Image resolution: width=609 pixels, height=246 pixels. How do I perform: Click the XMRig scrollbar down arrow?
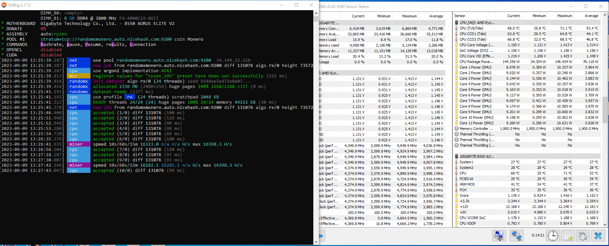tap(316, 242)
